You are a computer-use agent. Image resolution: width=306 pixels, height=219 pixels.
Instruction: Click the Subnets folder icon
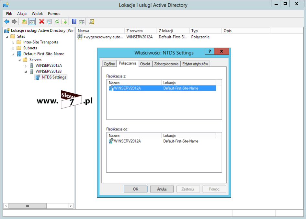[x=19, y=48]
